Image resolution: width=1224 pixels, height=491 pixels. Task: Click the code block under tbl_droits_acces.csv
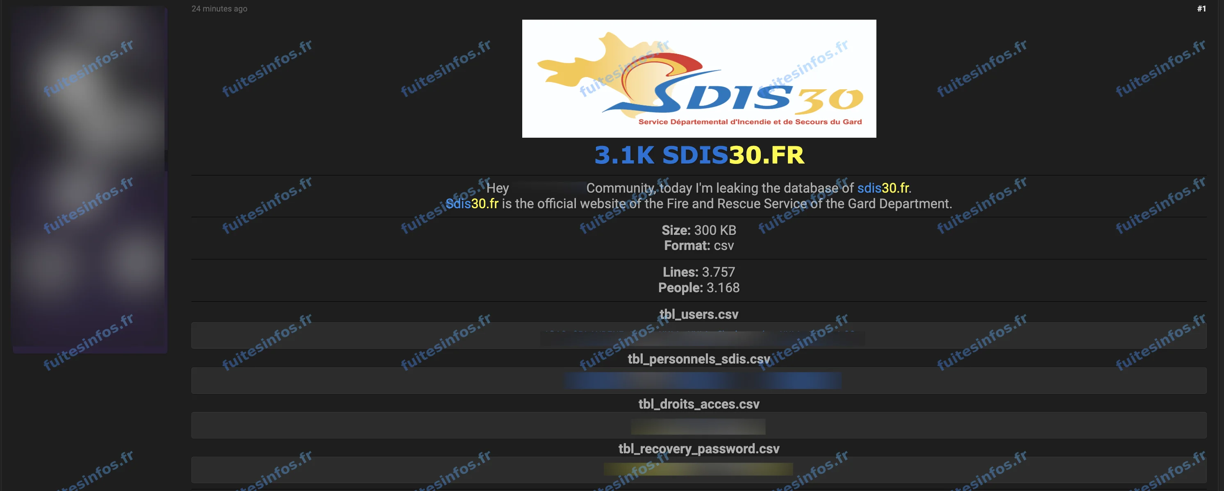699,425
